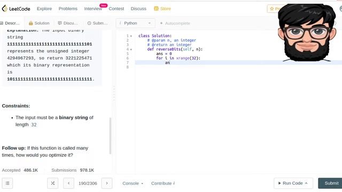
Task: Expand the Run Code options arrow
Action: 306,183
